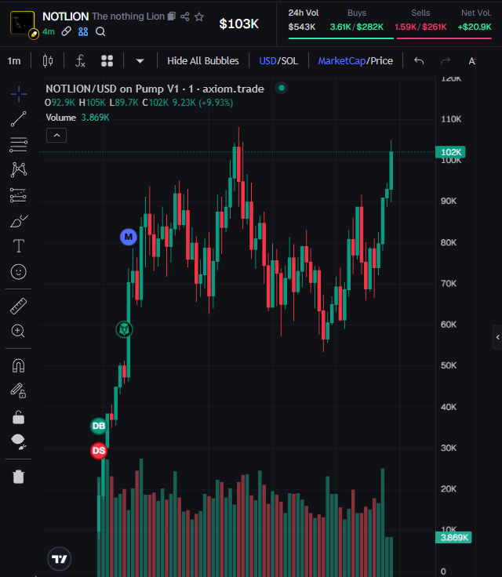Search the token with magnifier icon
The width and height of the screenshot is (502, 577).
pos(100,31)
